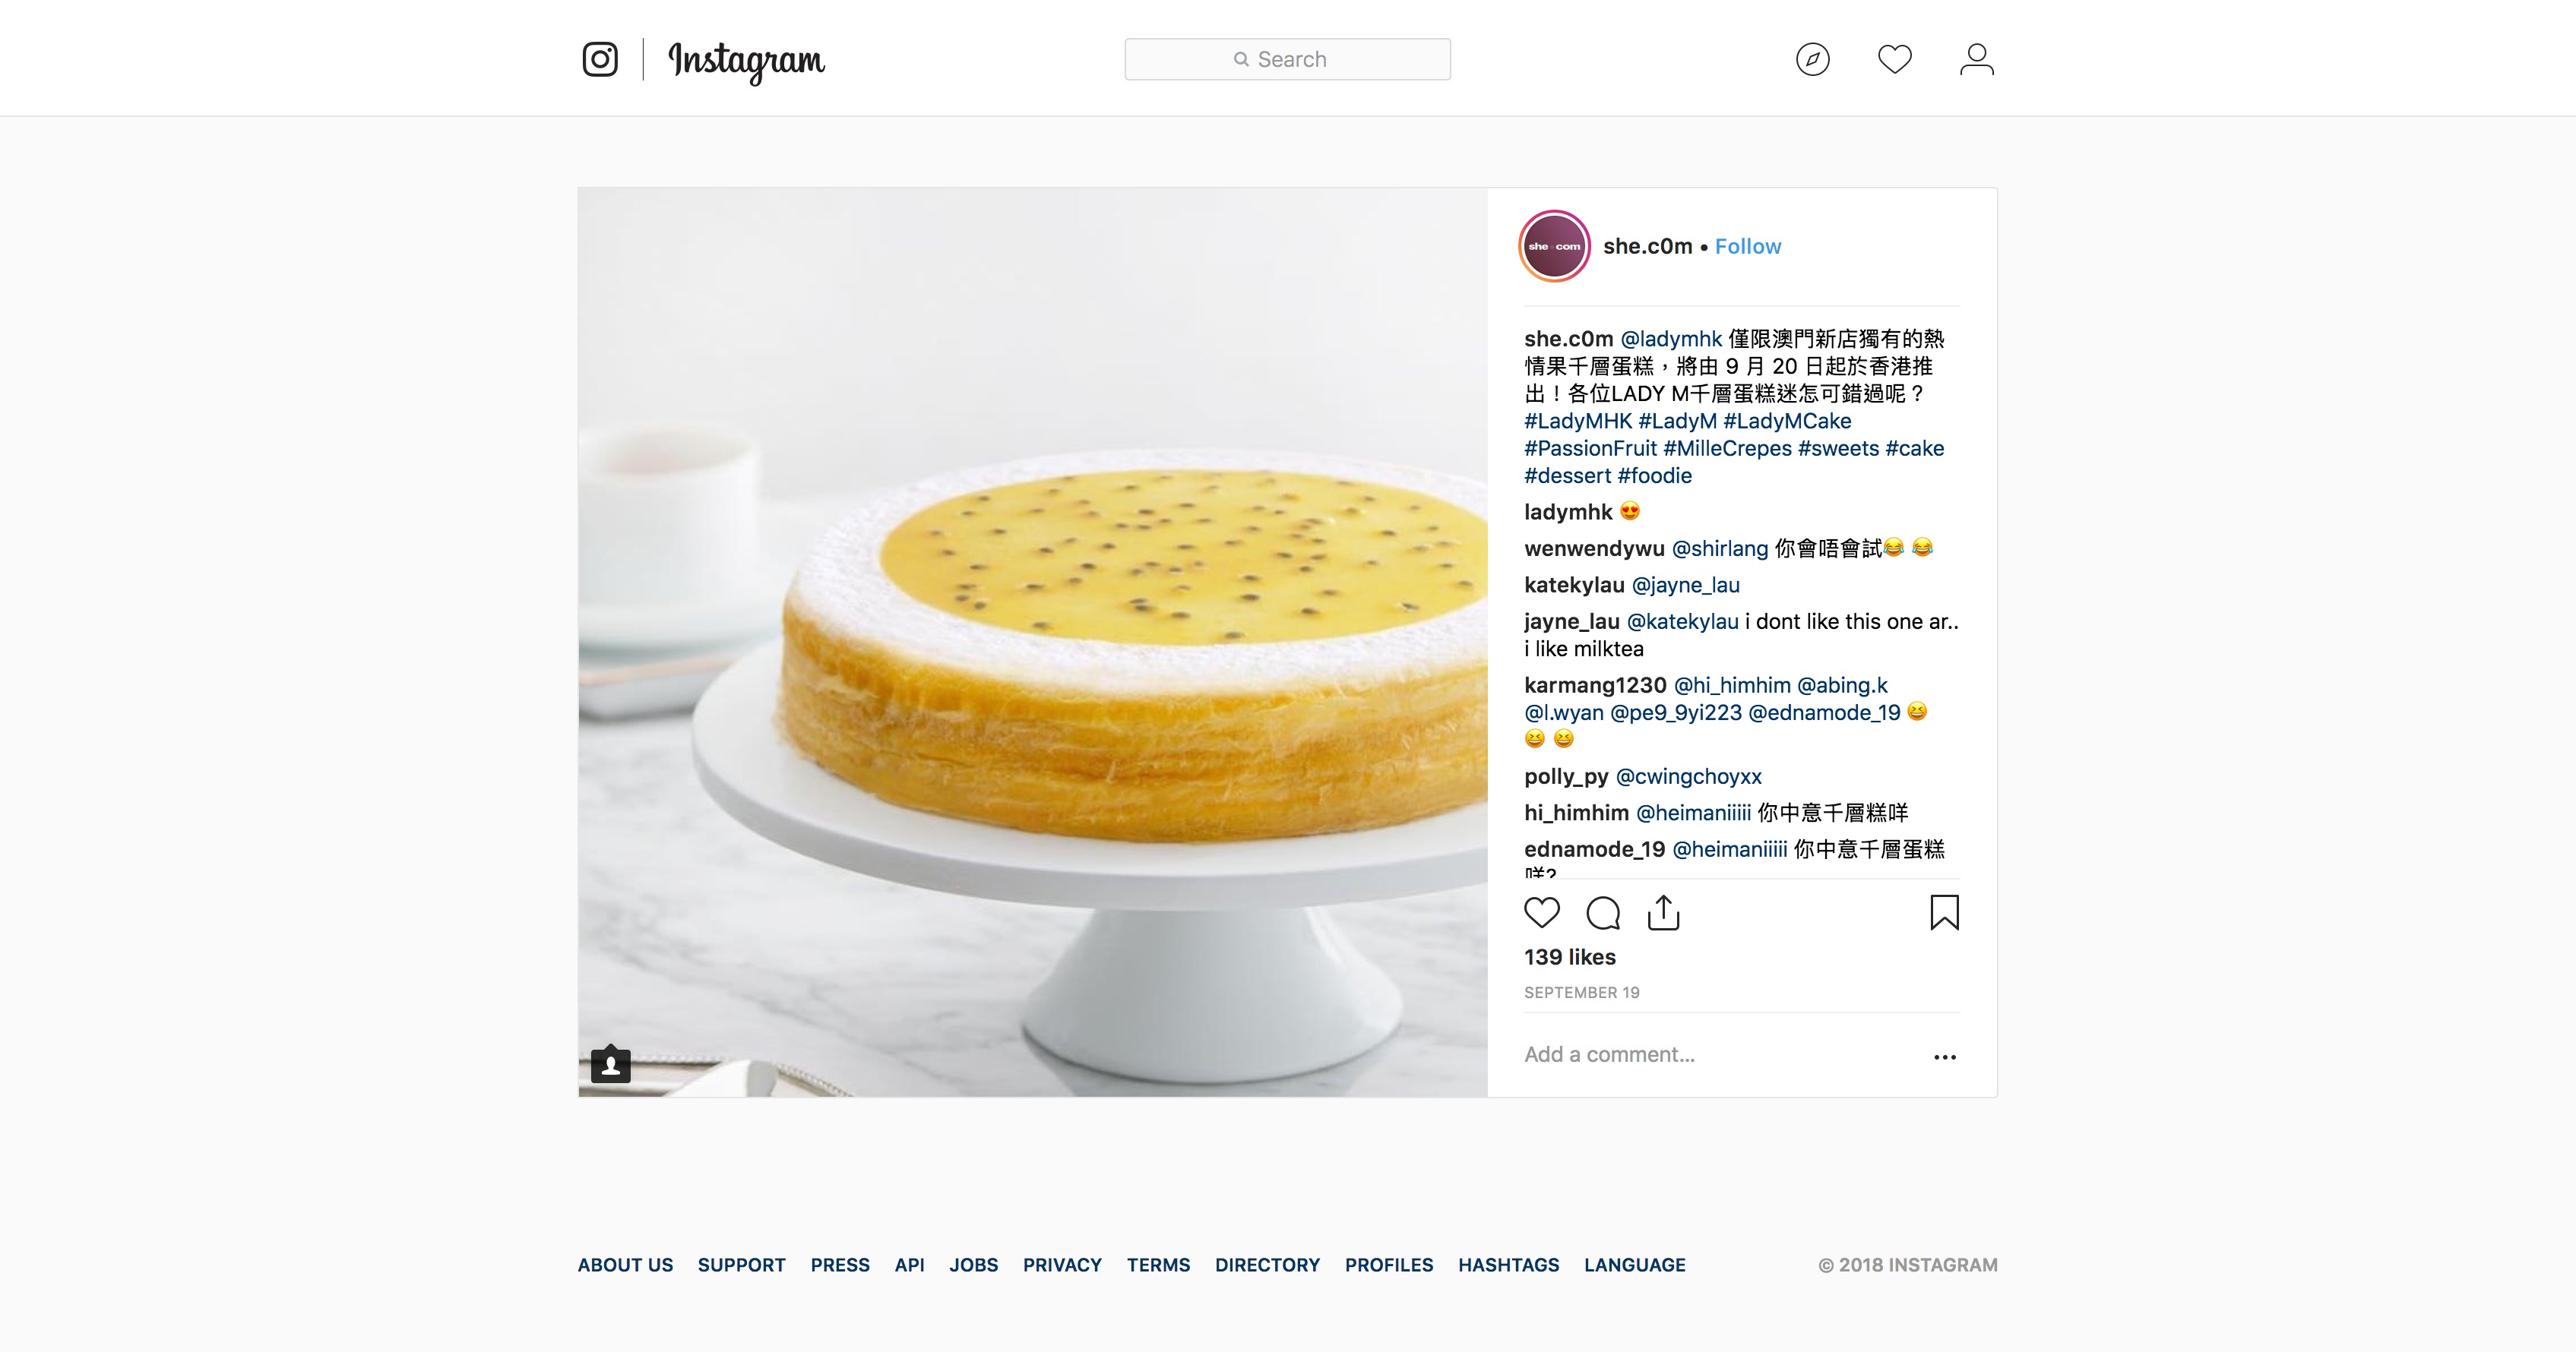Open the Explore compass icon
The height and width of the screenshot is (1352, 2576).
pos(1813,59)
